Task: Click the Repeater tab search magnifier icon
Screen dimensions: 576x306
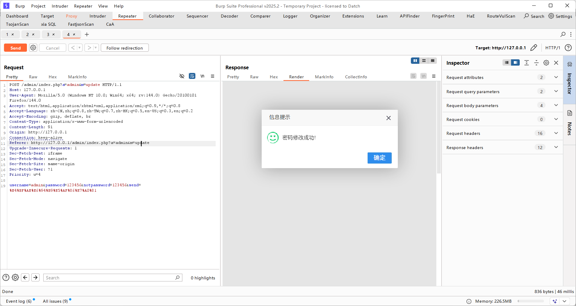Action: click(563, 34)
